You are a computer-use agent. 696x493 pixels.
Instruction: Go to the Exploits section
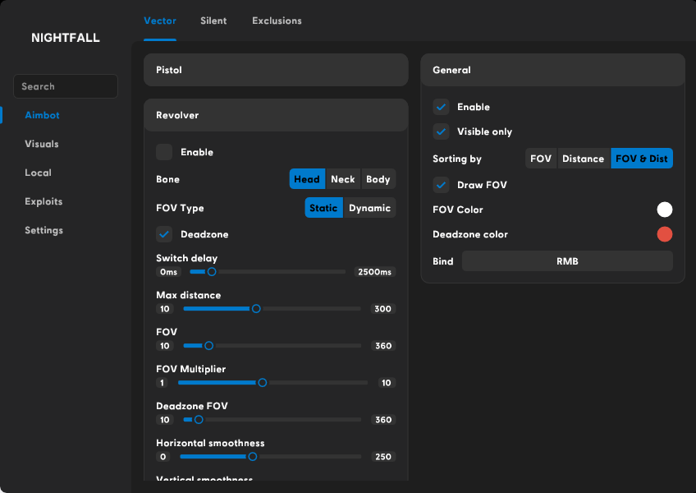43,201
